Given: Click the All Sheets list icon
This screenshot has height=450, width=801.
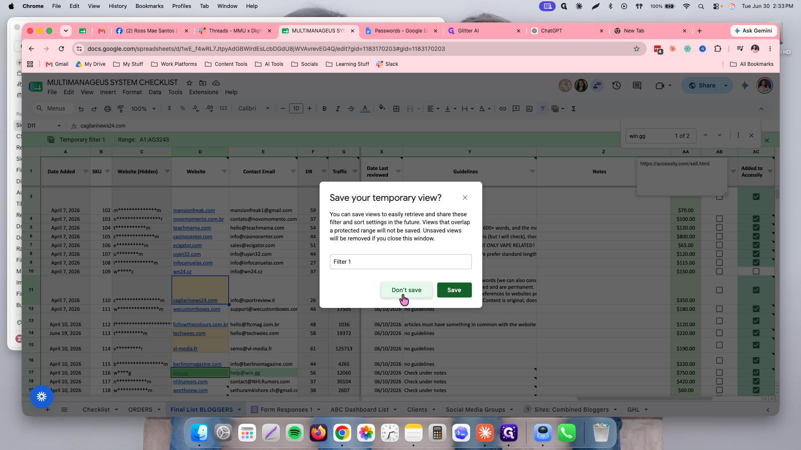Looking at the screenshot, I should pos(64,410).
